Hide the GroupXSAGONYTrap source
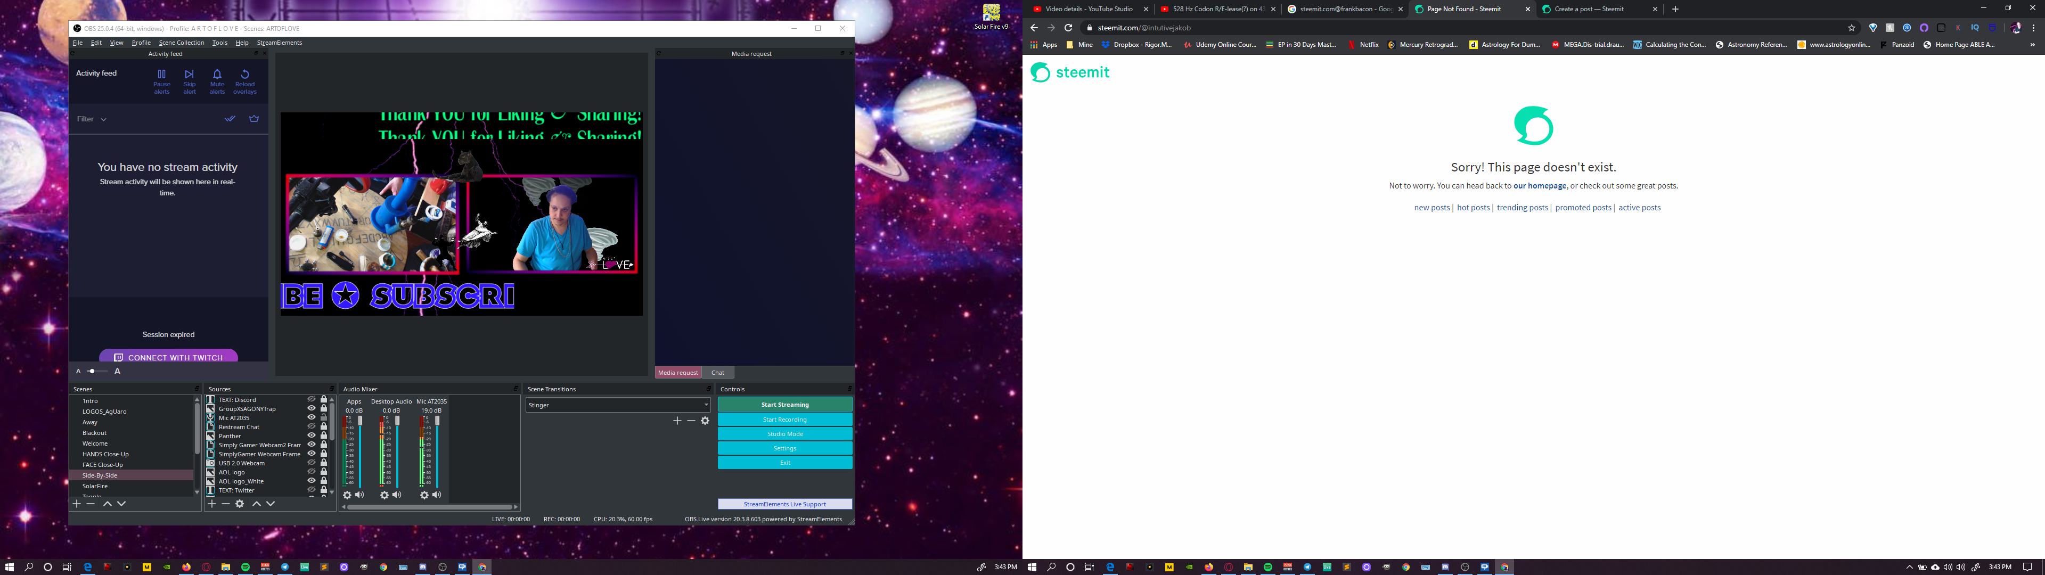2045x575 pixels. click(x=311, y=408)
